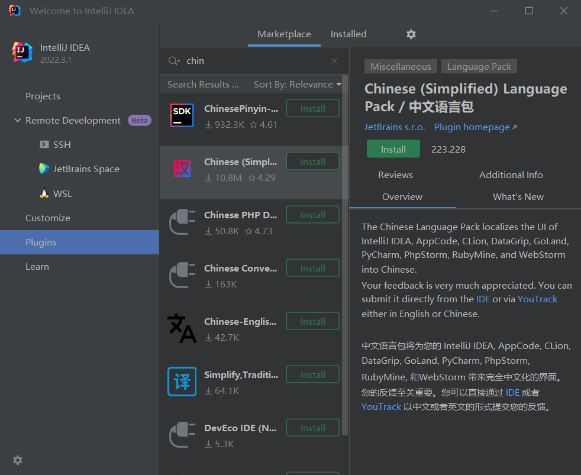
Task: Install Chinese PHP D... plugin
Action: coord(313,215)
